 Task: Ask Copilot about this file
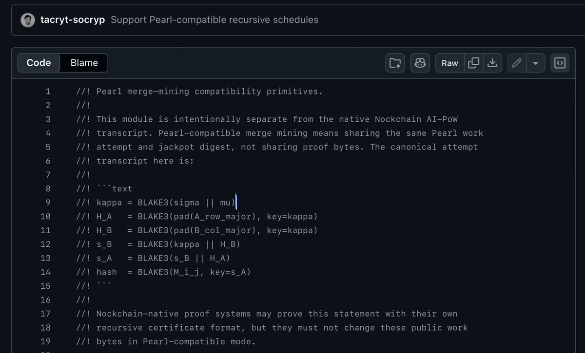tap(420, 63)
